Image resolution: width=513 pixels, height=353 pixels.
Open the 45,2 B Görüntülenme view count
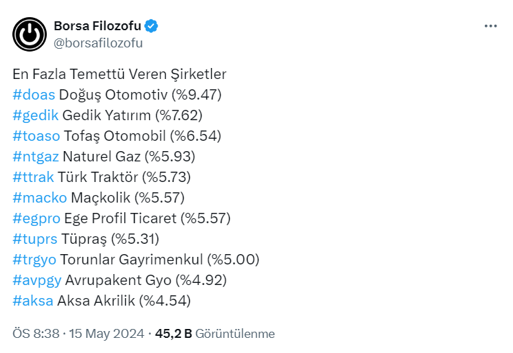coord(215,334)
